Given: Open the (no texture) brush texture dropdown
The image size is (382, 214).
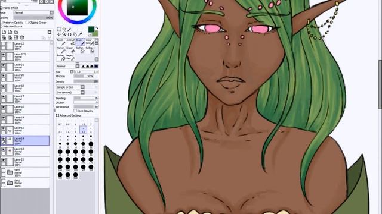Looking at the screenshot, I should (70, 92).
